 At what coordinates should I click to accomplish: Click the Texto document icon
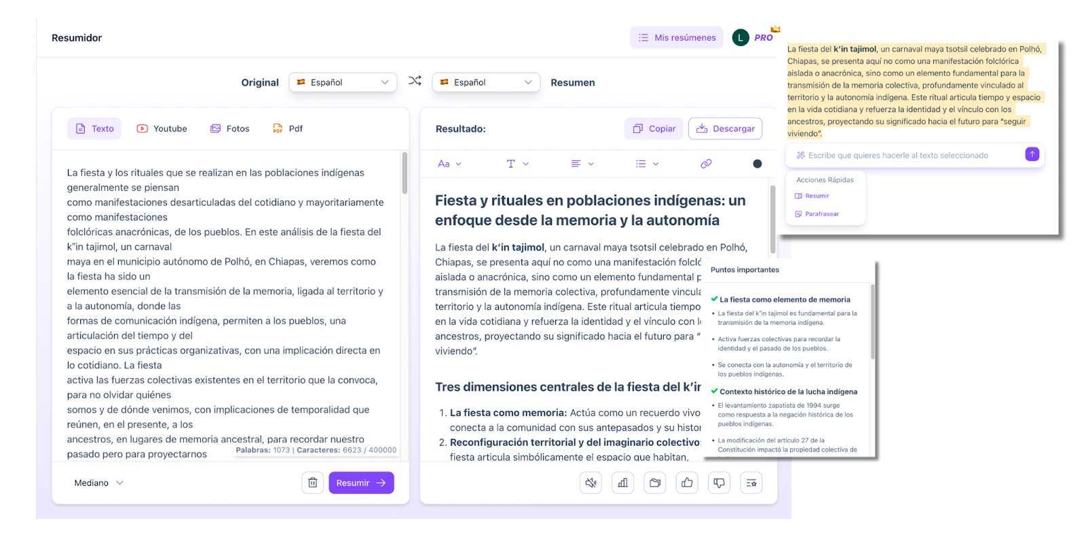click(80, 128)
